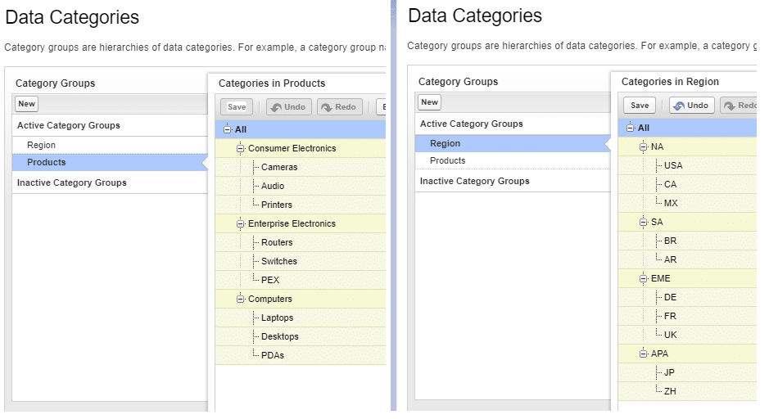Select the Switches category
Viewport: 769px width, 419px height.
(x=279, y=262)
